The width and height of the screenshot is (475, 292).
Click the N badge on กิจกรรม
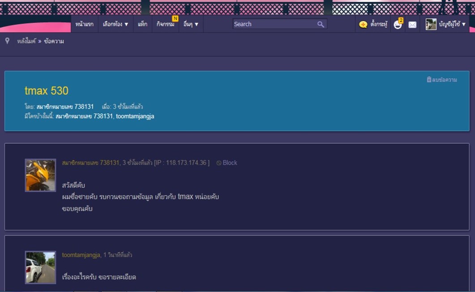pos(175,18)
